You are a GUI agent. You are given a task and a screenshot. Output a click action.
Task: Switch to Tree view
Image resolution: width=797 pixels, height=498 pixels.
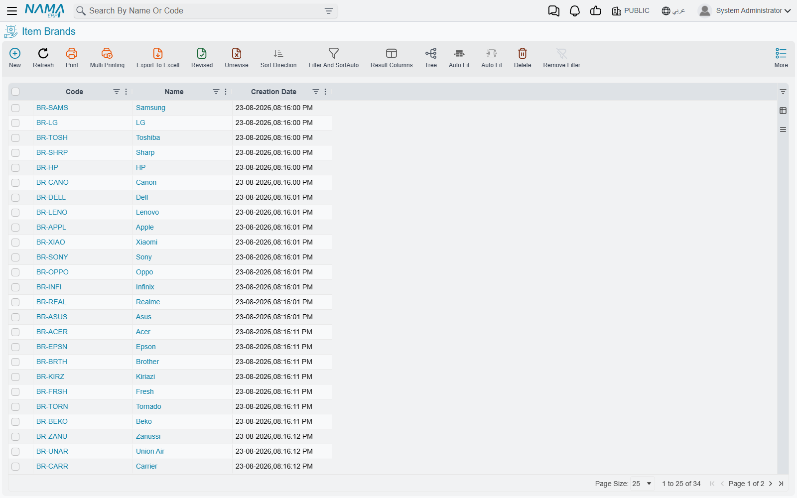pos(431,58)
